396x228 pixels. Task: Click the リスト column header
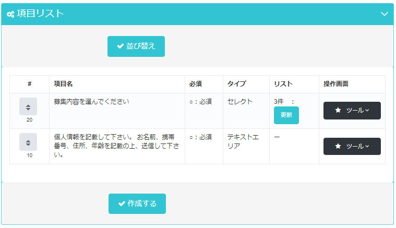pyautogui.click(x=283, y=84)
